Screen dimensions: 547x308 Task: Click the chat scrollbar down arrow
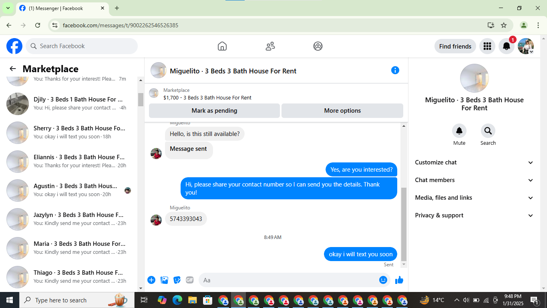coord(404,265)
